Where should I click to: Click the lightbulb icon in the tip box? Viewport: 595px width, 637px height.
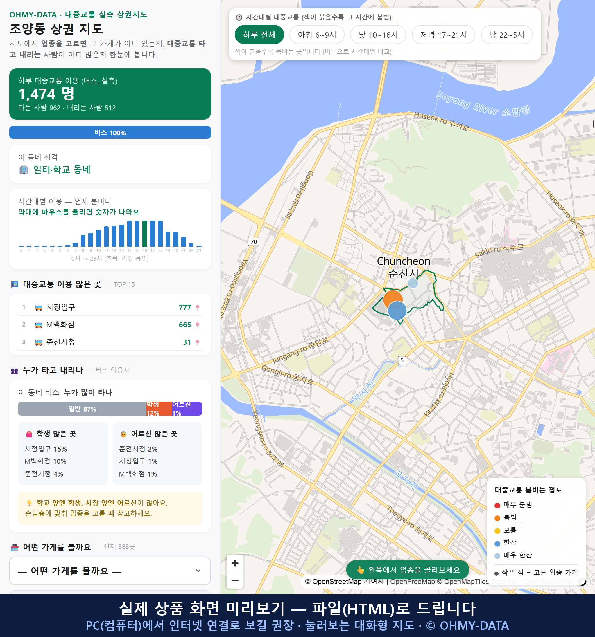click(29, 503)
